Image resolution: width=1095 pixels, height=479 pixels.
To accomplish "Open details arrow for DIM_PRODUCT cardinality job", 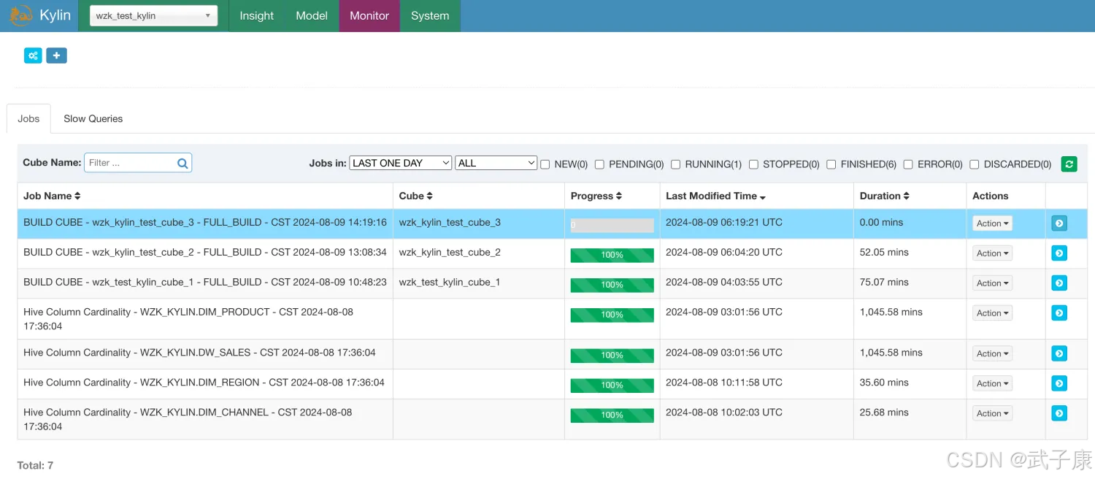I will point(1058,313).
